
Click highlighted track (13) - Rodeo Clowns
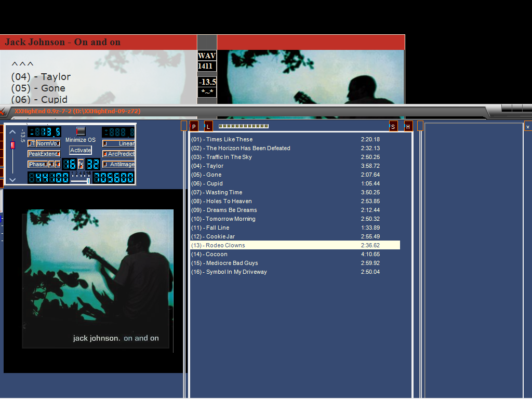[295, 245]
